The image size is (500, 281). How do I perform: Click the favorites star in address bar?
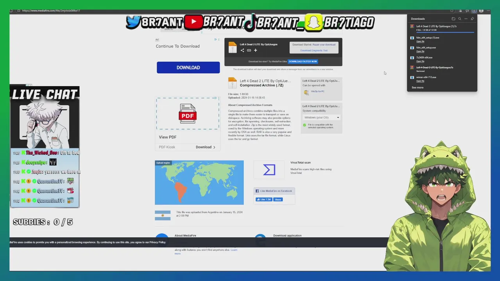452,11
